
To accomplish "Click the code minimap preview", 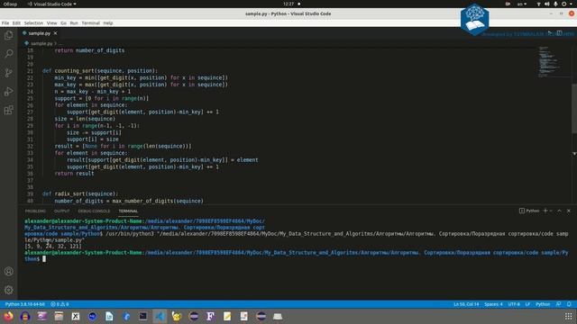I will point(549,61).
